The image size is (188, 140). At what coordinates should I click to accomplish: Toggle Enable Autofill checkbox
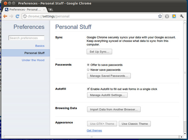88,89
